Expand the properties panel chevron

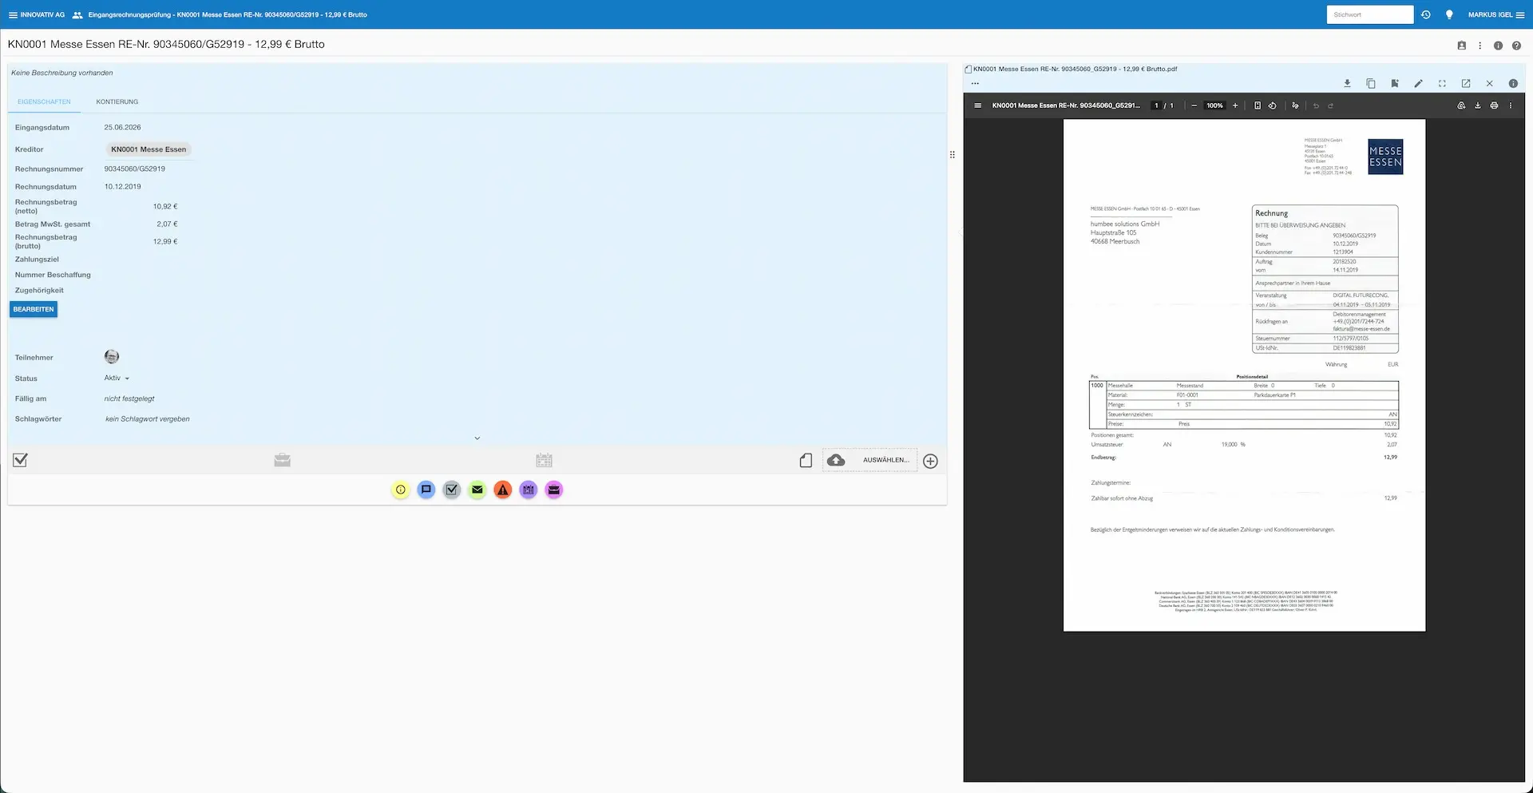tap(477, 438)
